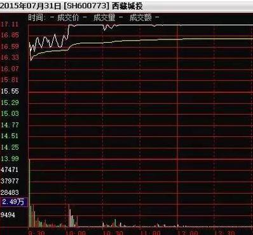Viewport: 253px width, 235px height.
Task: Click the 47471 volume axis label
Action: [10, 169]
